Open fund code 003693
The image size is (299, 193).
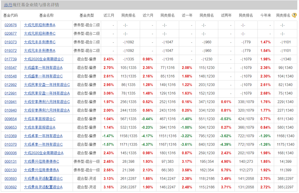click(x=11, y=179)
